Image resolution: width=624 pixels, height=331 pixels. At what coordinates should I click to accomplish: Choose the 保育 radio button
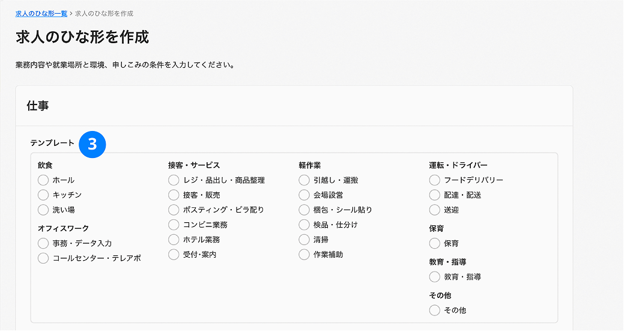(x=435, y=243)
